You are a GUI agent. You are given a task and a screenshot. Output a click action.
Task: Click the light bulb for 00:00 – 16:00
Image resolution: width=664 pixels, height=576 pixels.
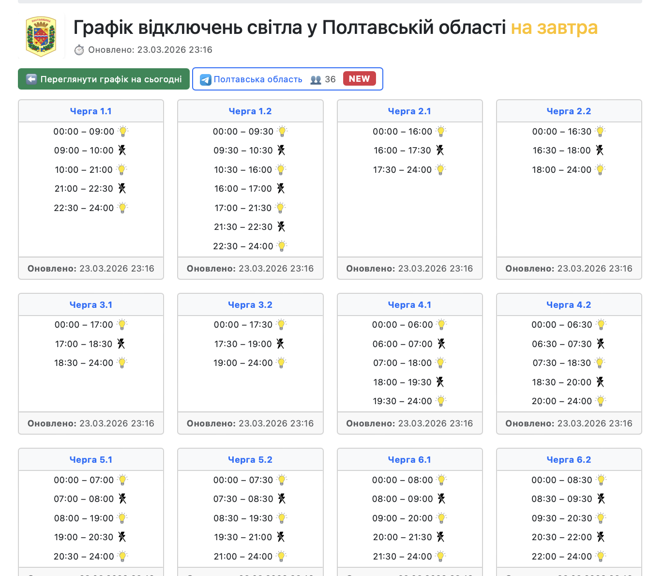440,131
